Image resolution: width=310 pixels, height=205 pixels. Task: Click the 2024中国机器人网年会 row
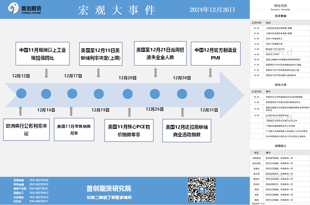tap(280, 136)
